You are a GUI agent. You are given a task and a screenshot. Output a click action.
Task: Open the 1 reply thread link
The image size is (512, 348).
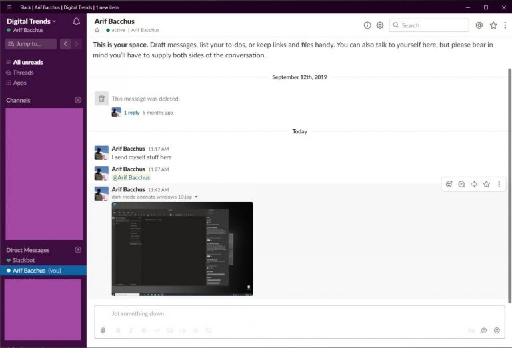[x=131, y=113]
